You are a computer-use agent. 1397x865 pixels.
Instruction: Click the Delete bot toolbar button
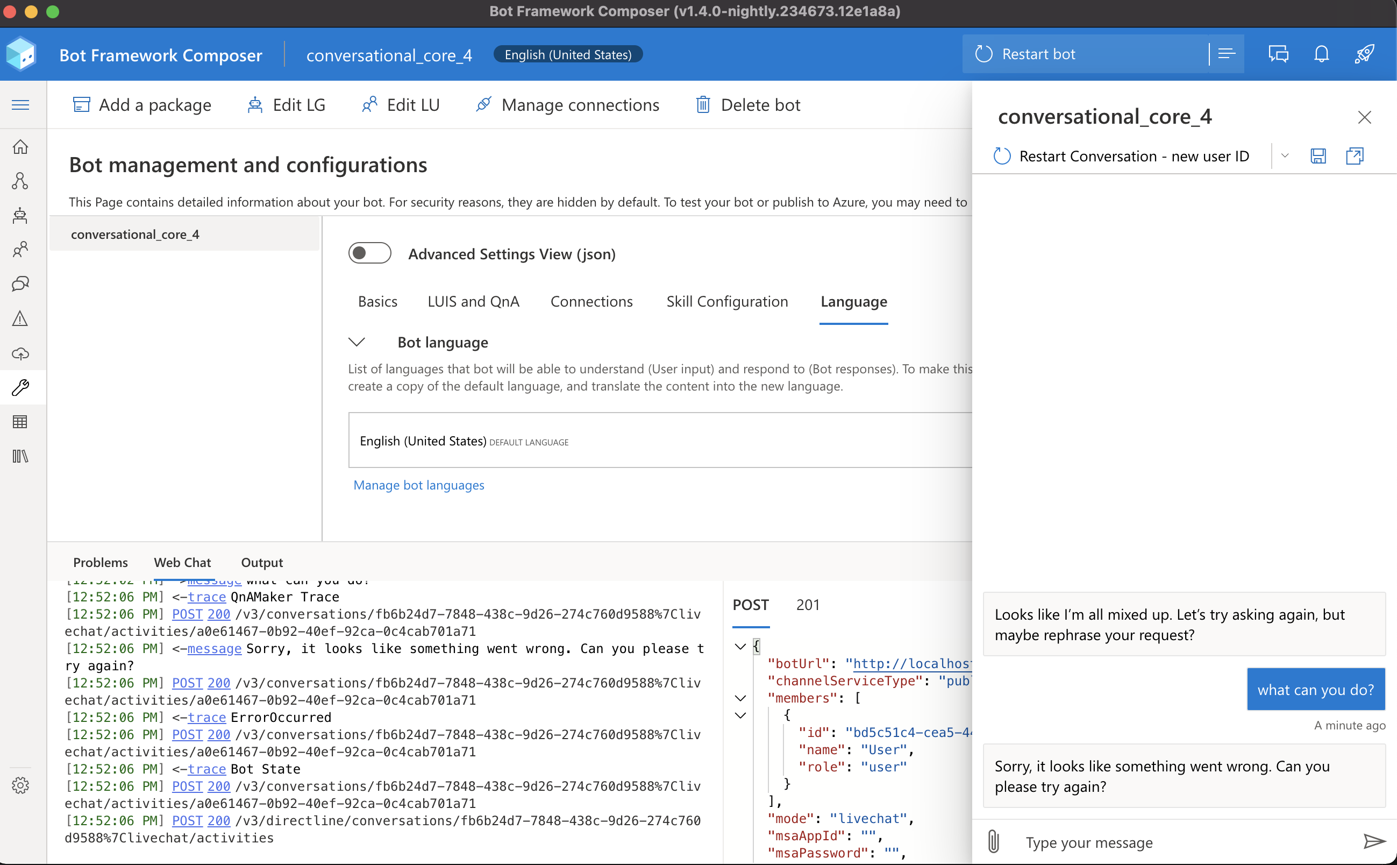pos(748,105)
